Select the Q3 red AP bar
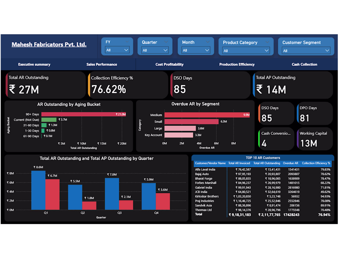 coord(126,205)
